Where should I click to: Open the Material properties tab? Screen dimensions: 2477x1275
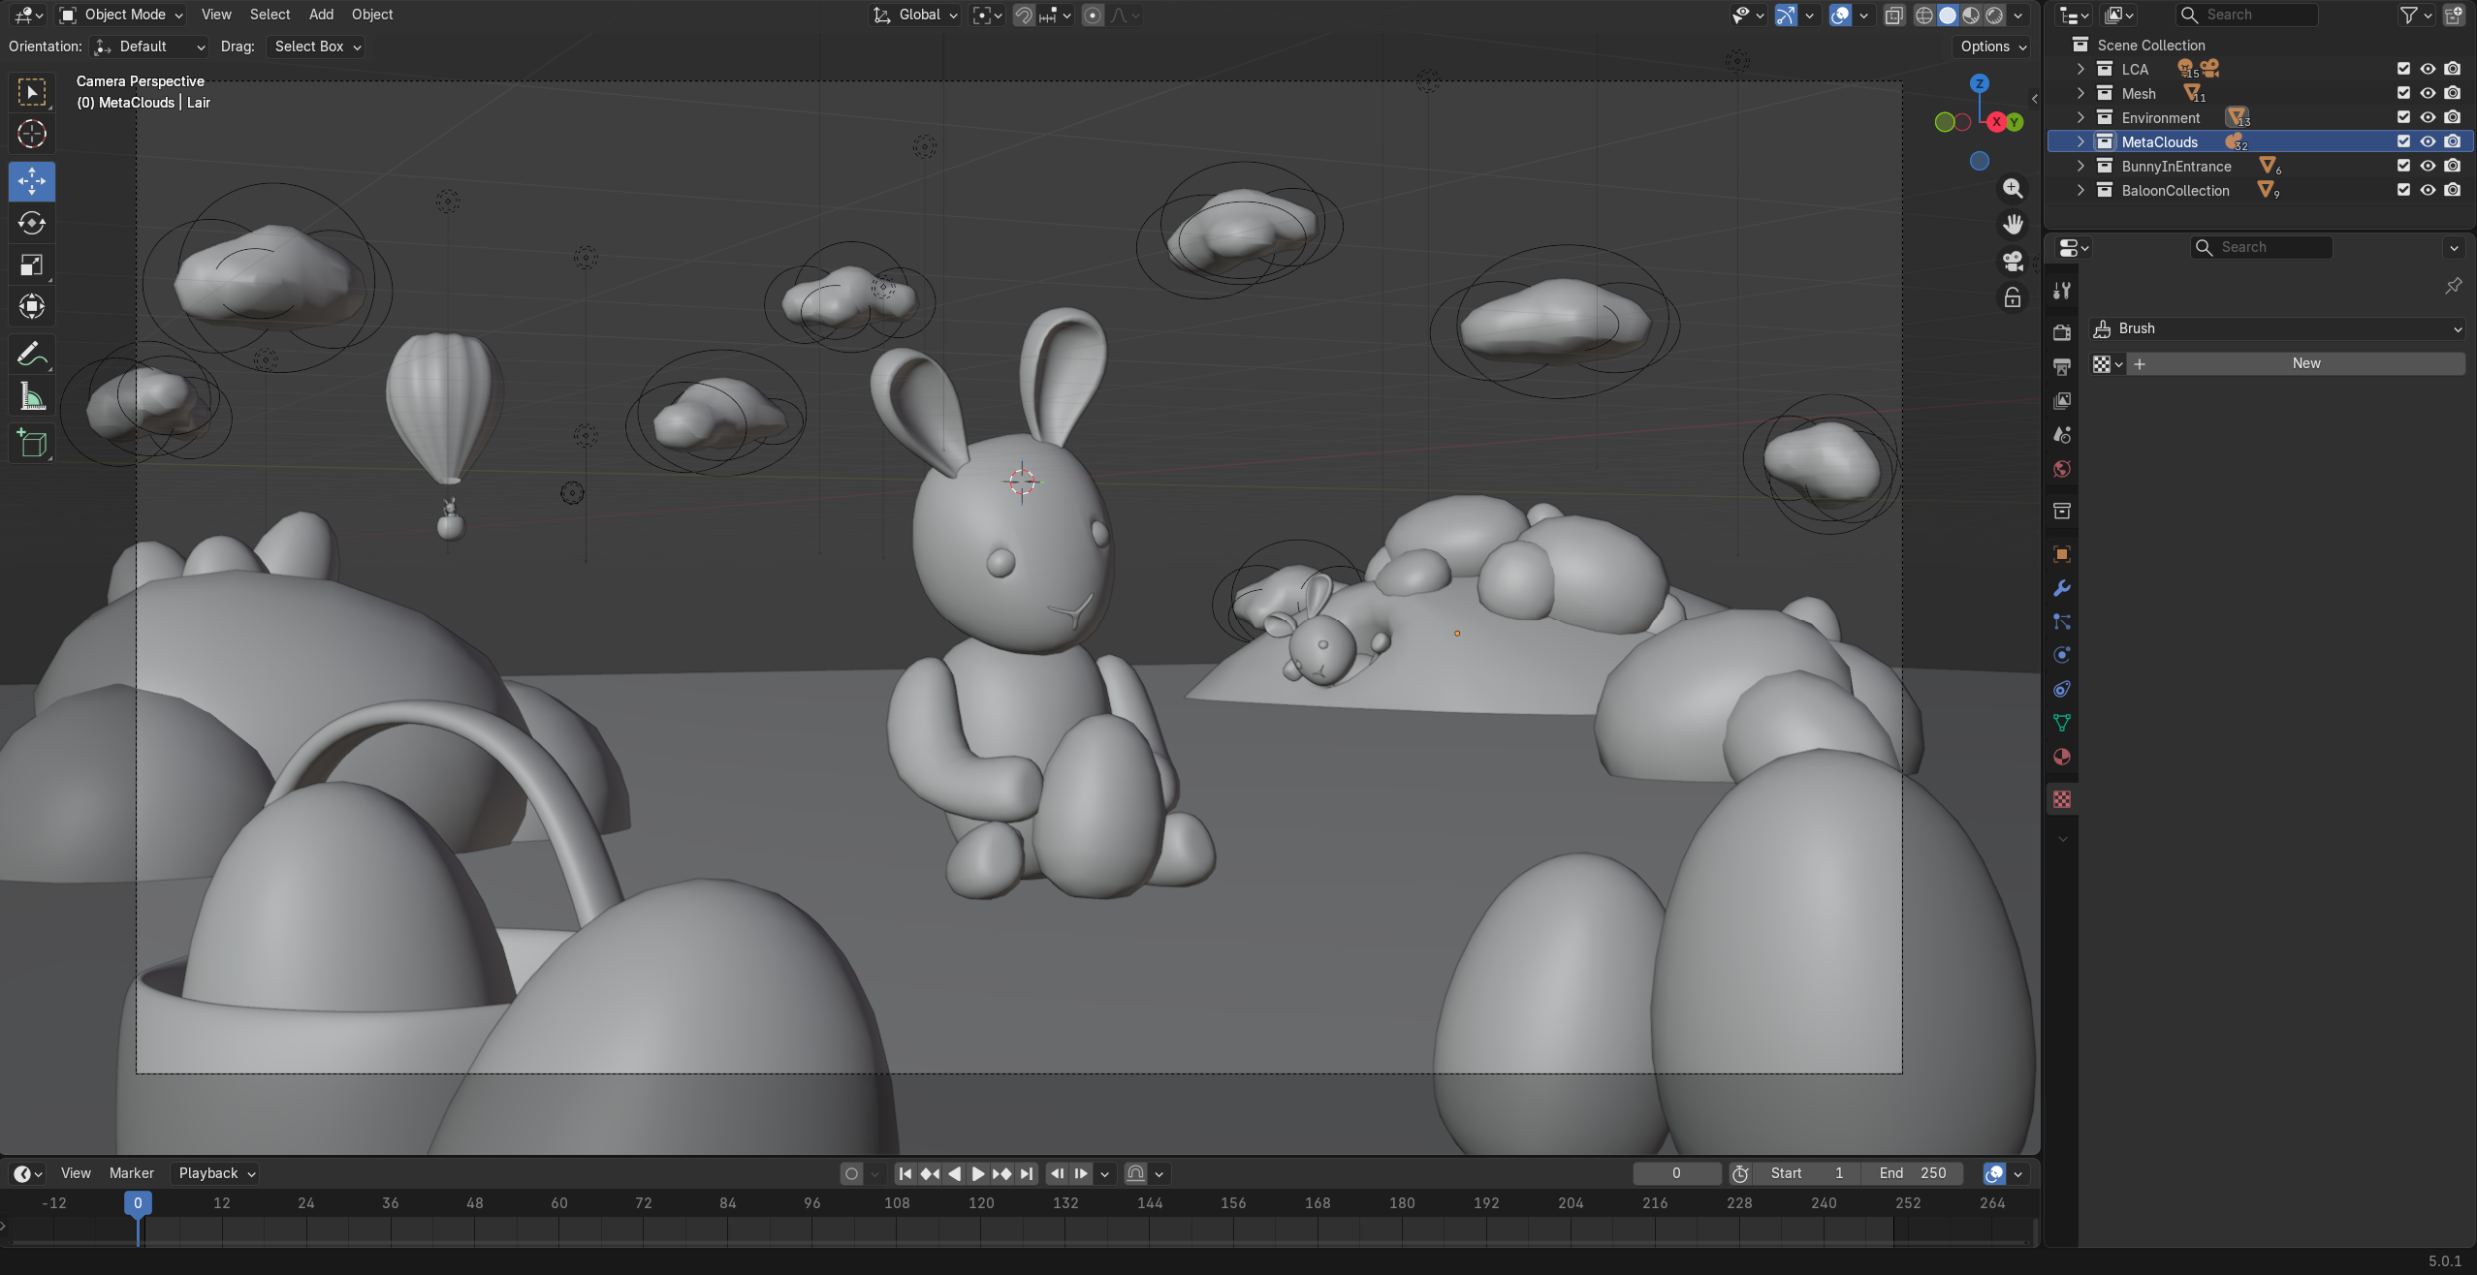2062,757
